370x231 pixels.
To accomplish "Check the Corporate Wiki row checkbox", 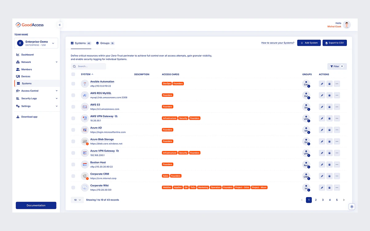I will pos(73,188).
